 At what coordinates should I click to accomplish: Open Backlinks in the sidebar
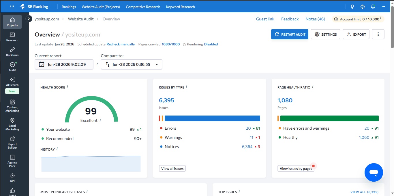(12, 52)
